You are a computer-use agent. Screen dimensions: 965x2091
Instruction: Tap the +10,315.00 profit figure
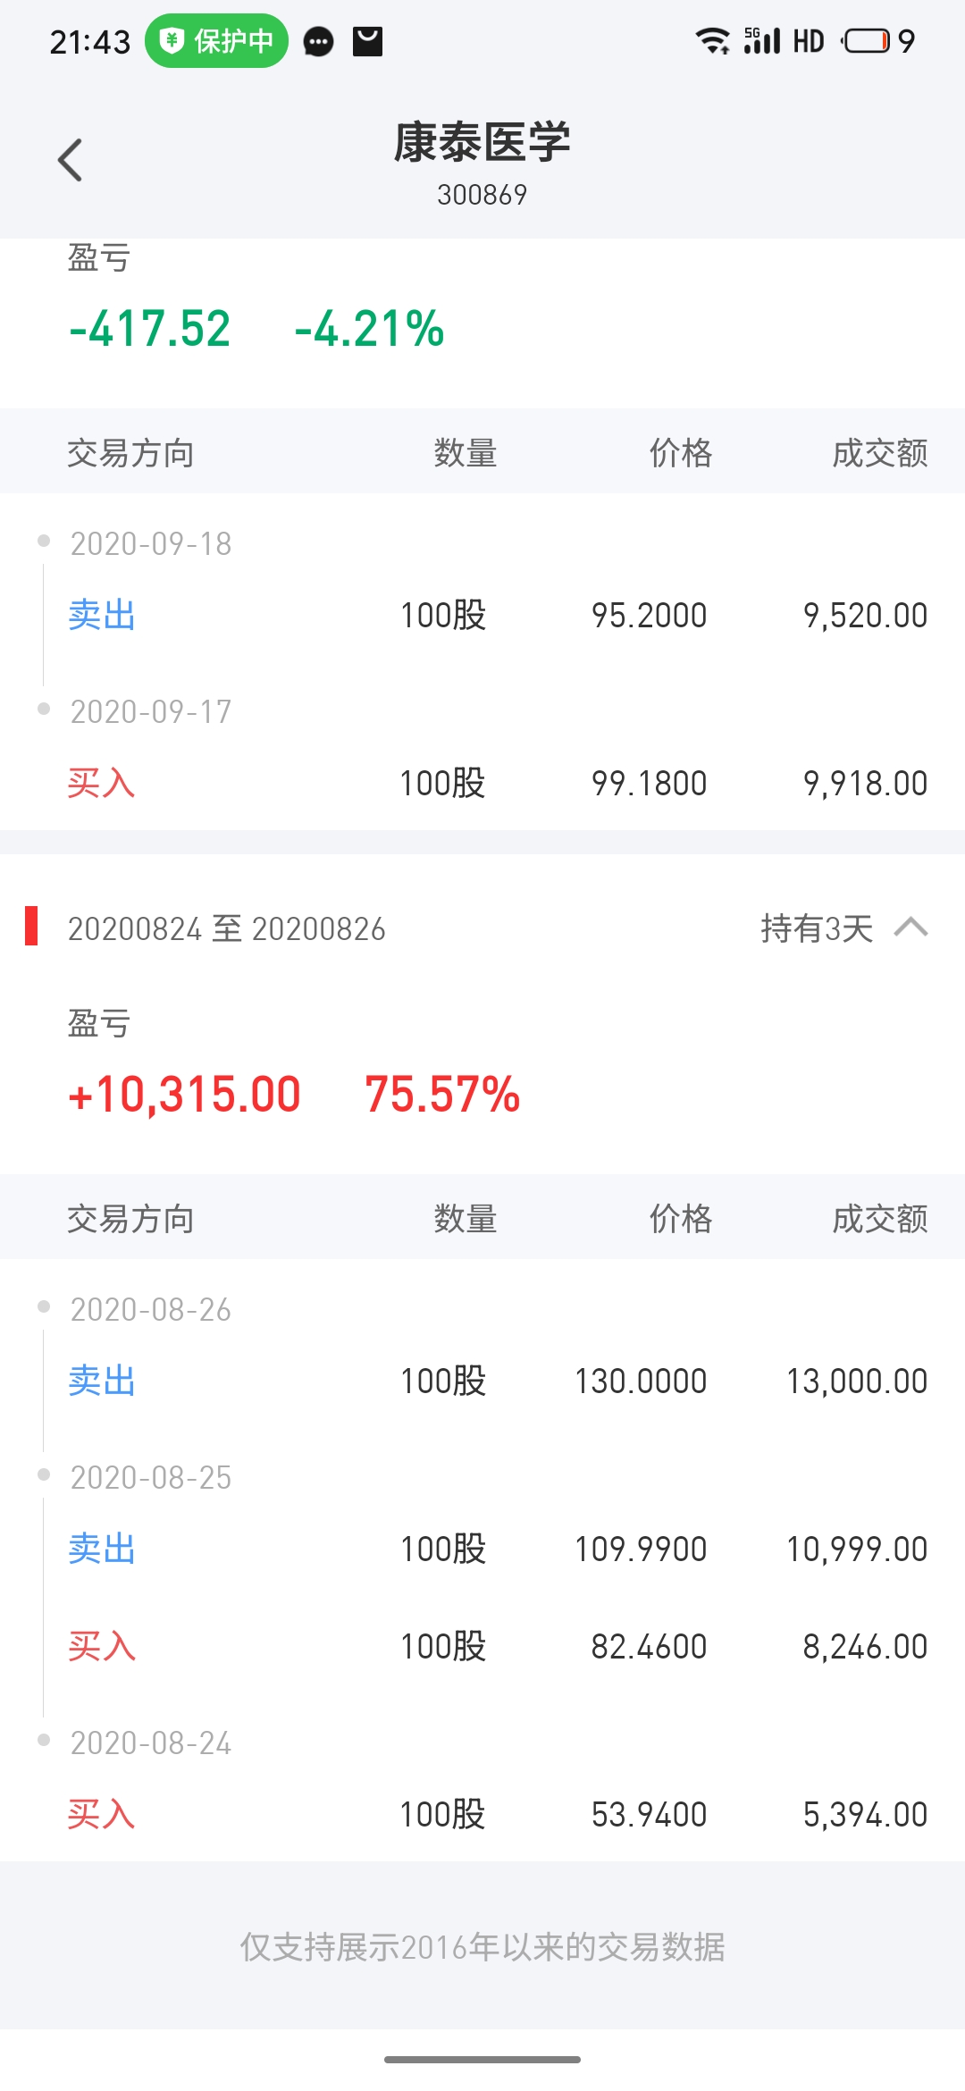tap(185, 1095)
